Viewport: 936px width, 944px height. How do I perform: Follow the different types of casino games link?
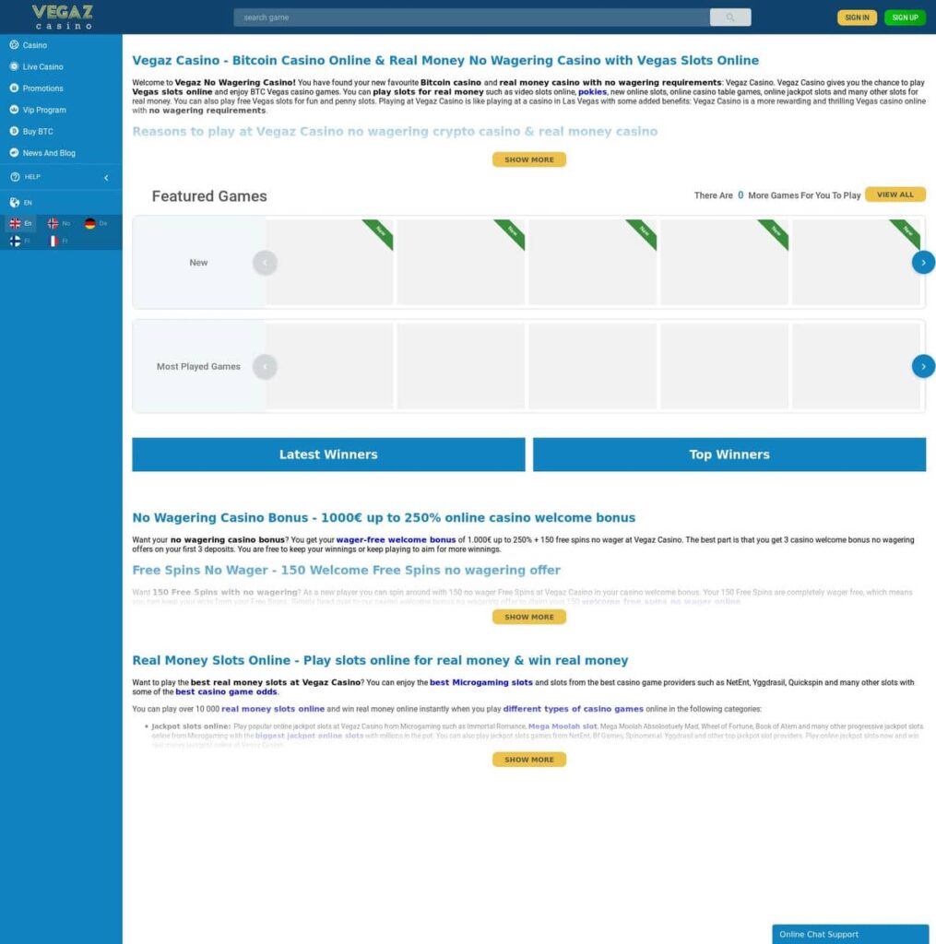point(573,709)
